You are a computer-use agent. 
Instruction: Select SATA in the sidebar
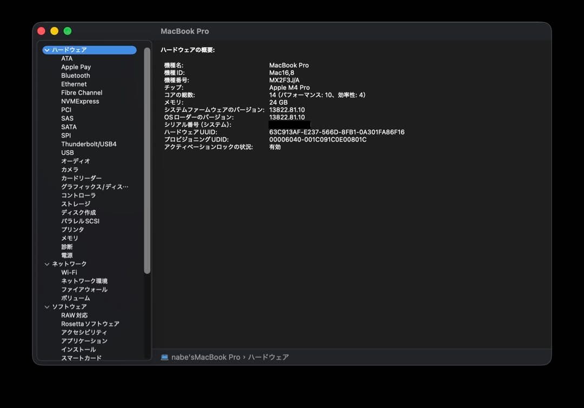(69, 127)
